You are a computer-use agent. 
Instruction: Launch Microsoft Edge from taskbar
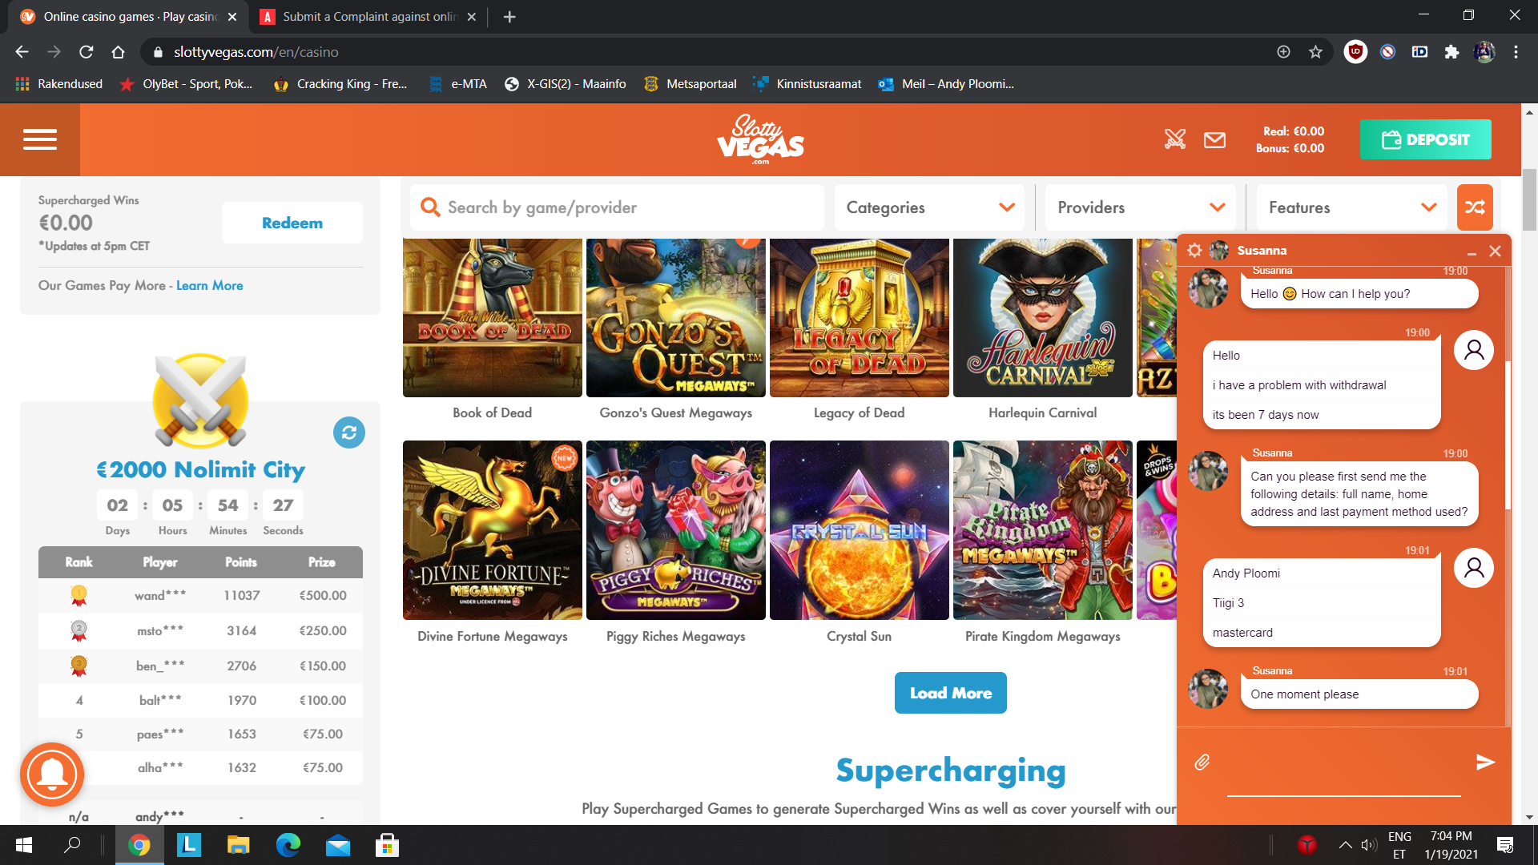tap(288, 845)
